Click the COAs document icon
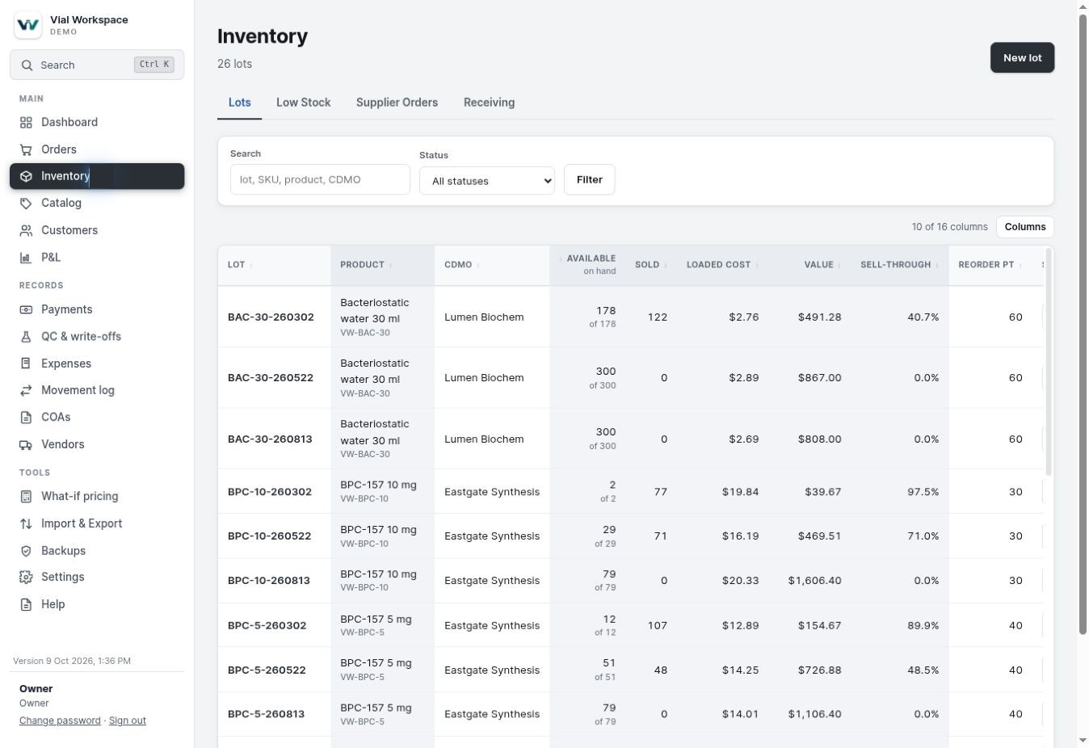This screenshot has height=748, width=1089. pos(26,418)
